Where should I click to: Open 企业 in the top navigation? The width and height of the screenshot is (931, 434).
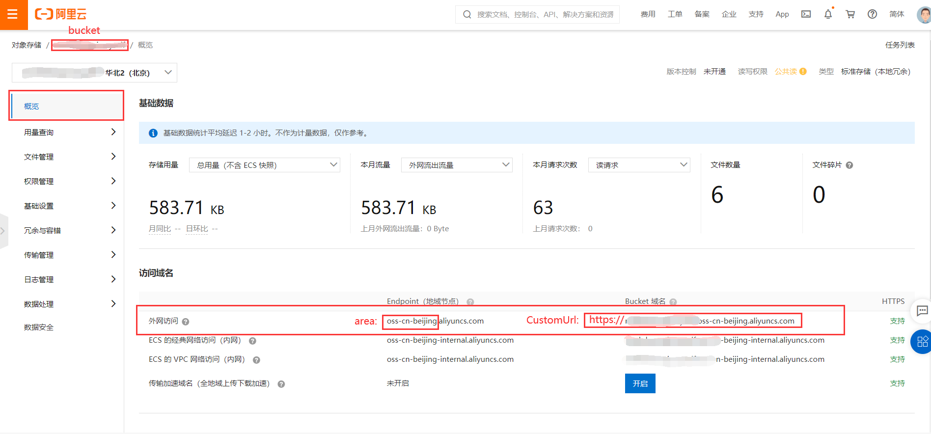pyautogui.click(x=729, y=14)
